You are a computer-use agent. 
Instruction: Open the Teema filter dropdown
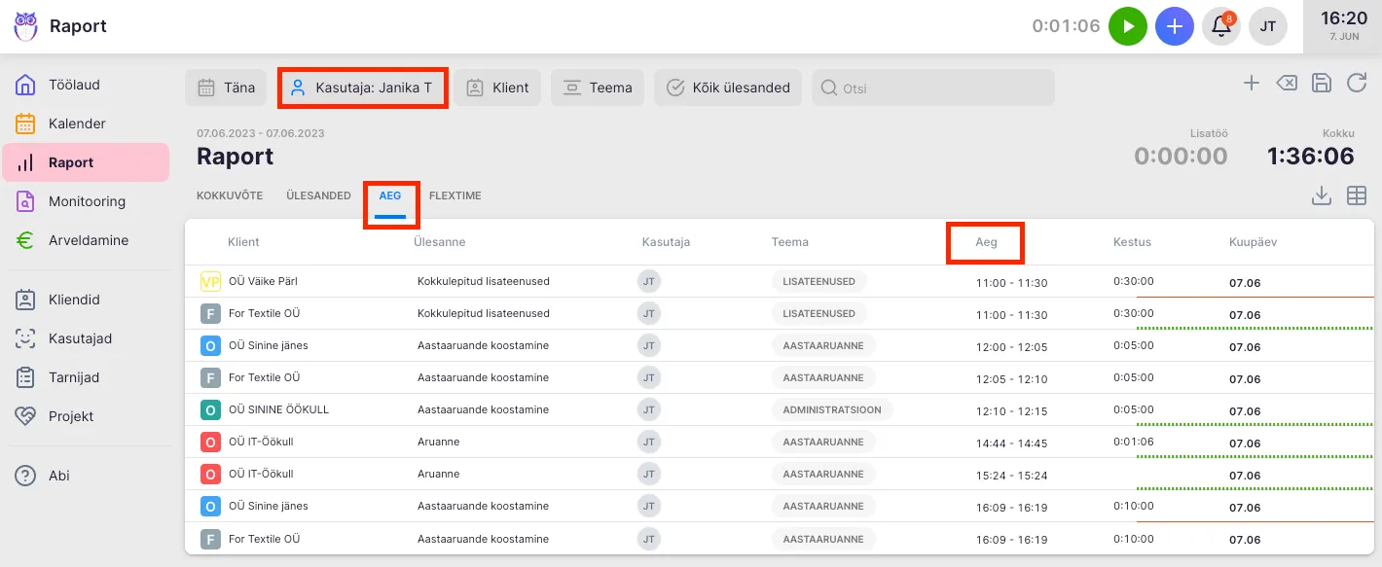coord(598,88)
